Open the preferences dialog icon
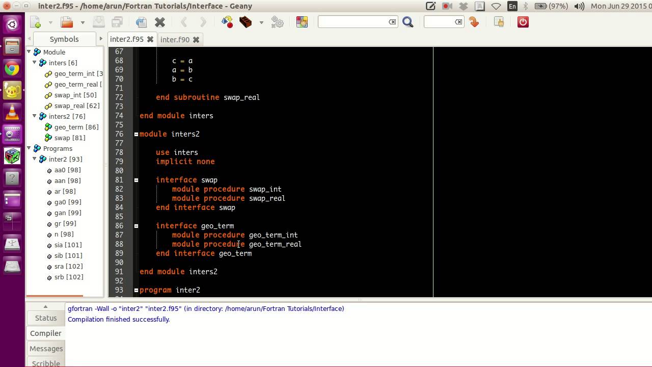Screen dimensions: 652x367 click(499, 22)
